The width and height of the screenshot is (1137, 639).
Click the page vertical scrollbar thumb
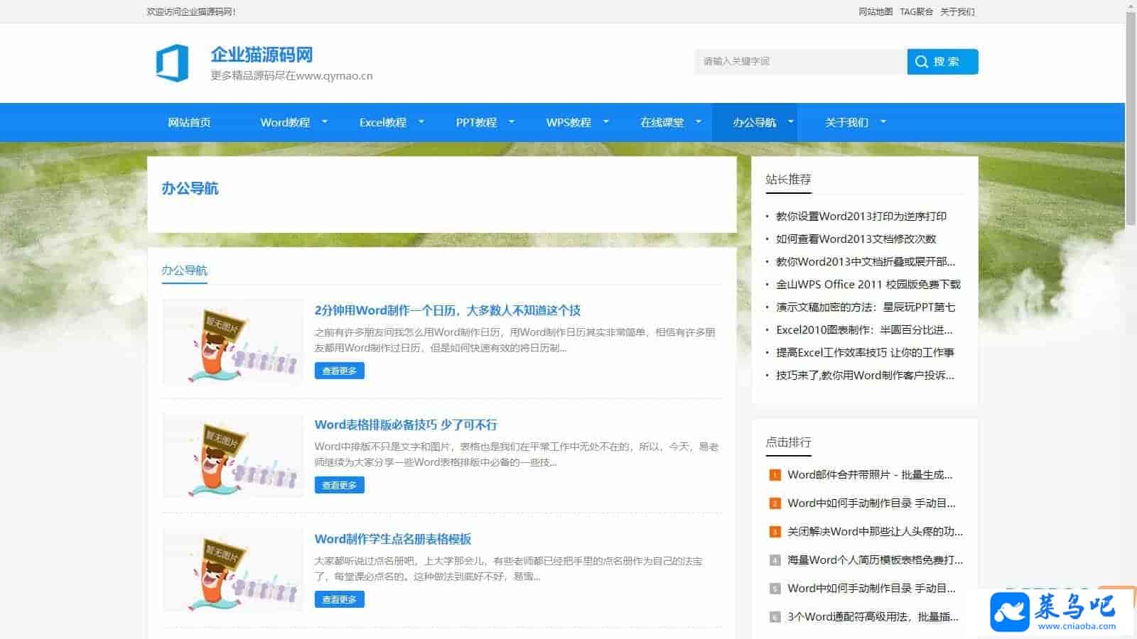pos(1131,119)
